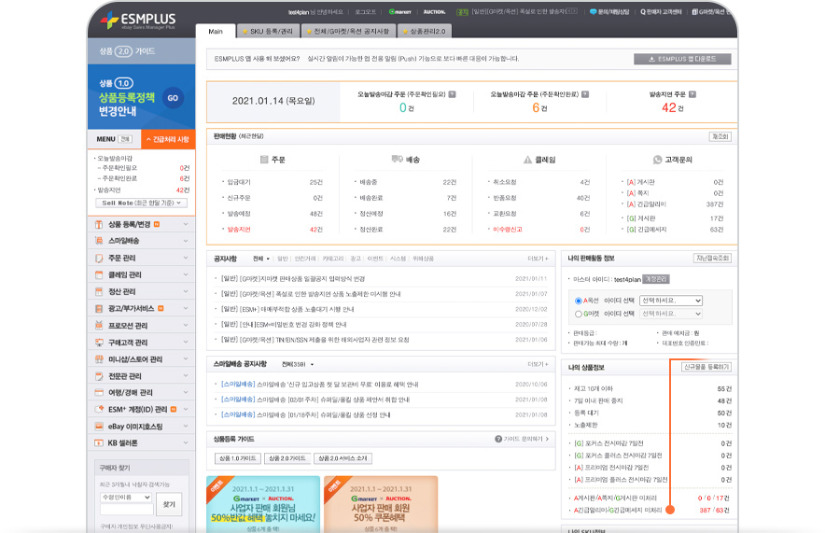
Task: Click the 프로모션 관리 sidebar icon
Action: tap(98, 326)
